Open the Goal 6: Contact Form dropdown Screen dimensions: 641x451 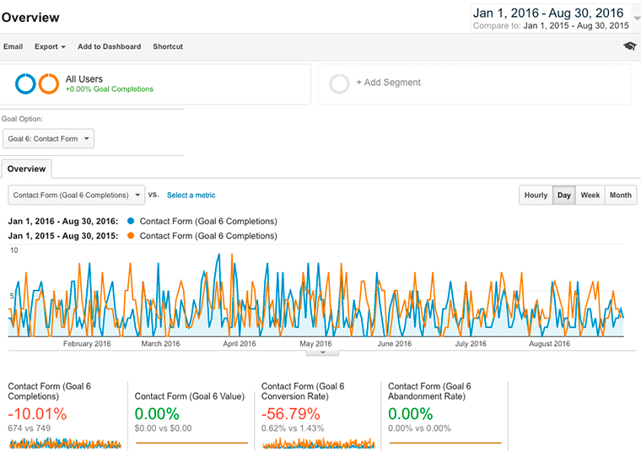(48, 138)
